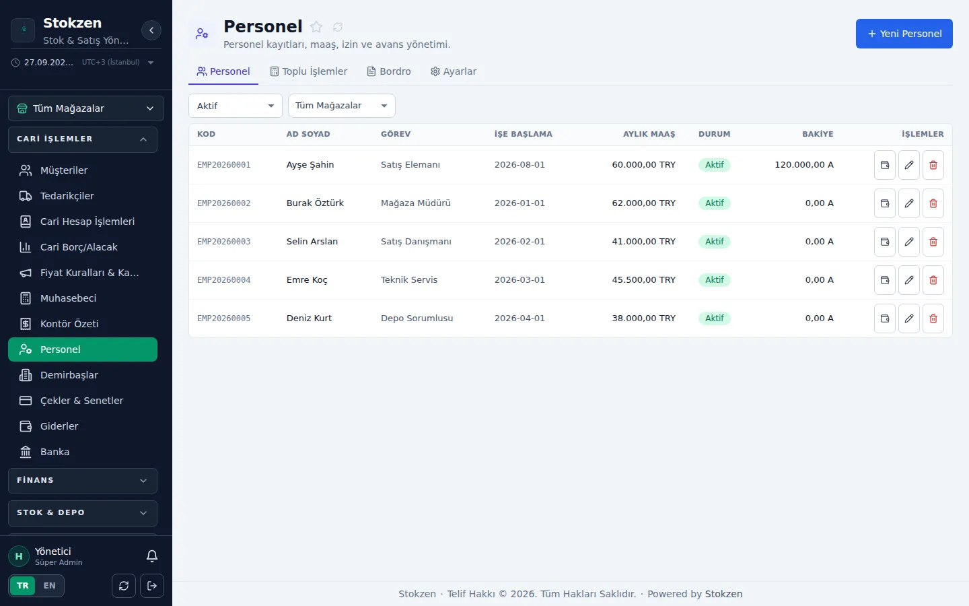This screenshot has width=969, height=606.
Task: Open notifications bell icon
Action: [x=152, y=556]
